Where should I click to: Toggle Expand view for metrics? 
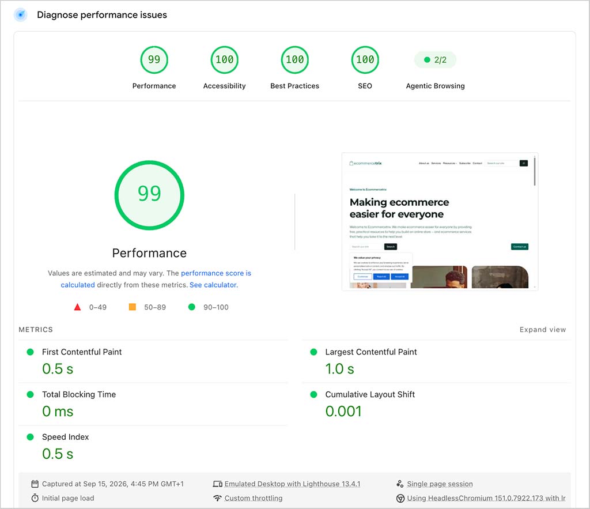[543, 329]
